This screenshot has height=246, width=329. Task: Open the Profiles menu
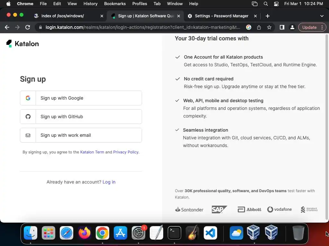(139, 4)
